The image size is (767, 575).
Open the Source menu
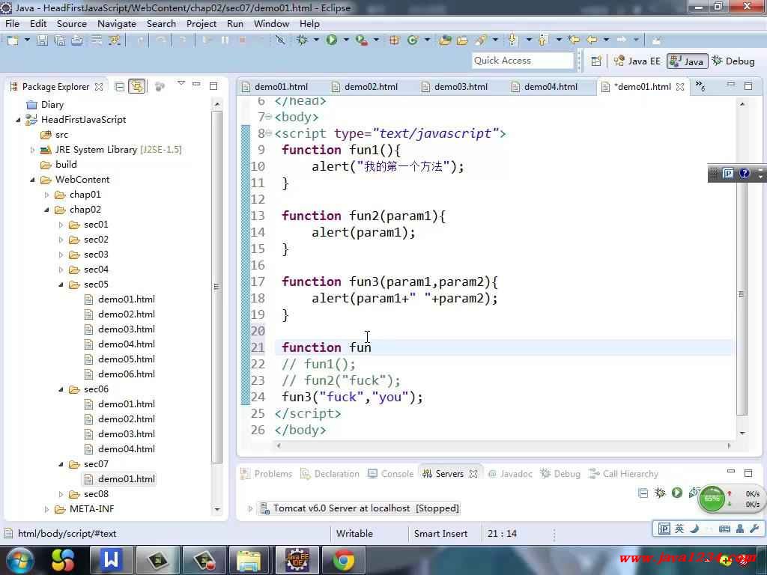pyautogui.click(x=71, y=23)
